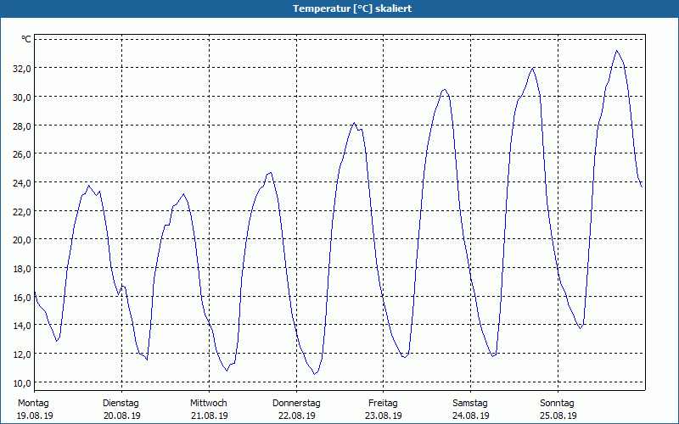Click the 18,0 y-axis tick label

click(x=20, y=268)
